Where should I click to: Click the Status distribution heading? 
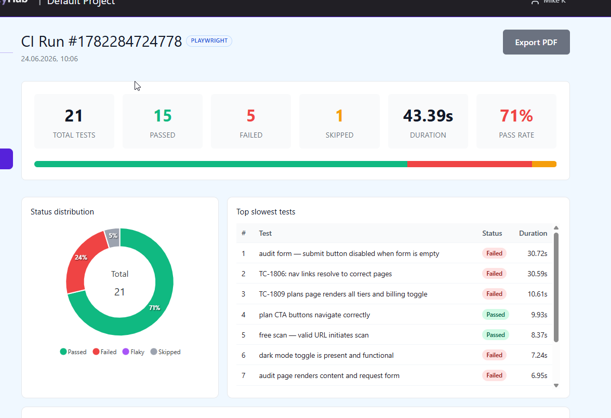pos(62,212)
